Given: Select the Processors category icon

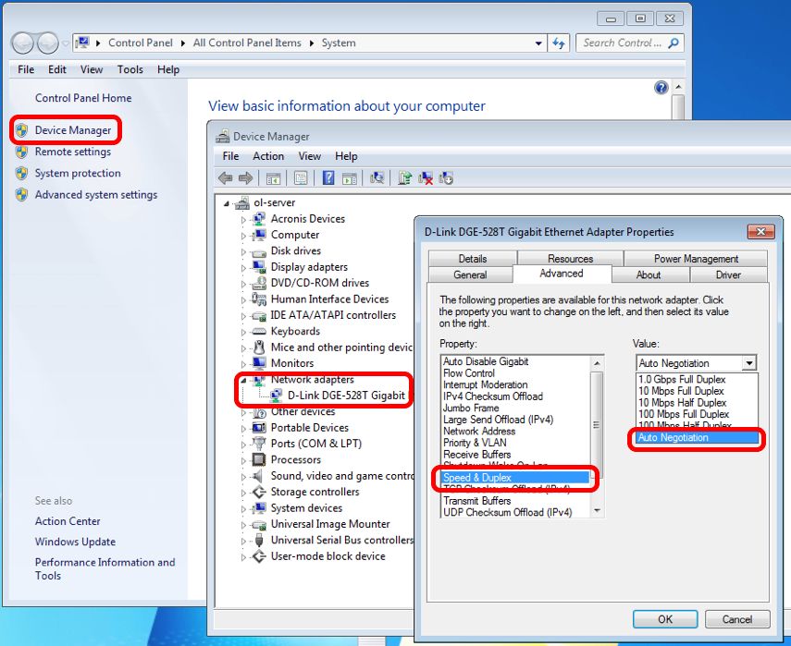Looking at the screenshot, I should pos(259,459).
